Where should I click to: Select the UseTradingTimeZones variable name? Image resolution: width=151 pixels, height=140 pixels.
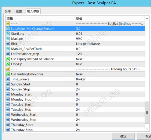pyautogui.click(x=27, y=74)
